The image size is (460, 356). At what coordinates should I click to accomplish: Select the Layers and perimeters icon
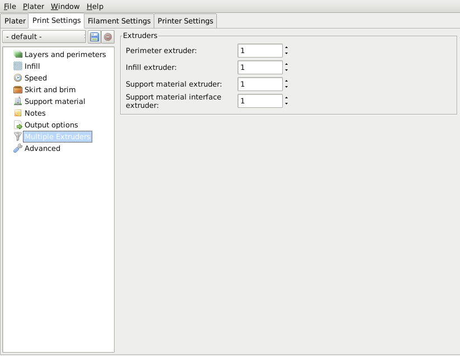point(18,54)
